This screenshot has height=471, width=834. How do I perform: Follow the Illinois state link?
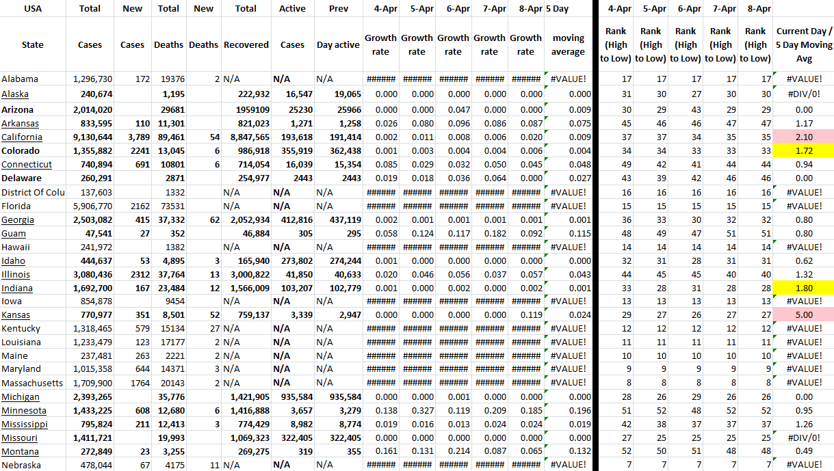16,274
